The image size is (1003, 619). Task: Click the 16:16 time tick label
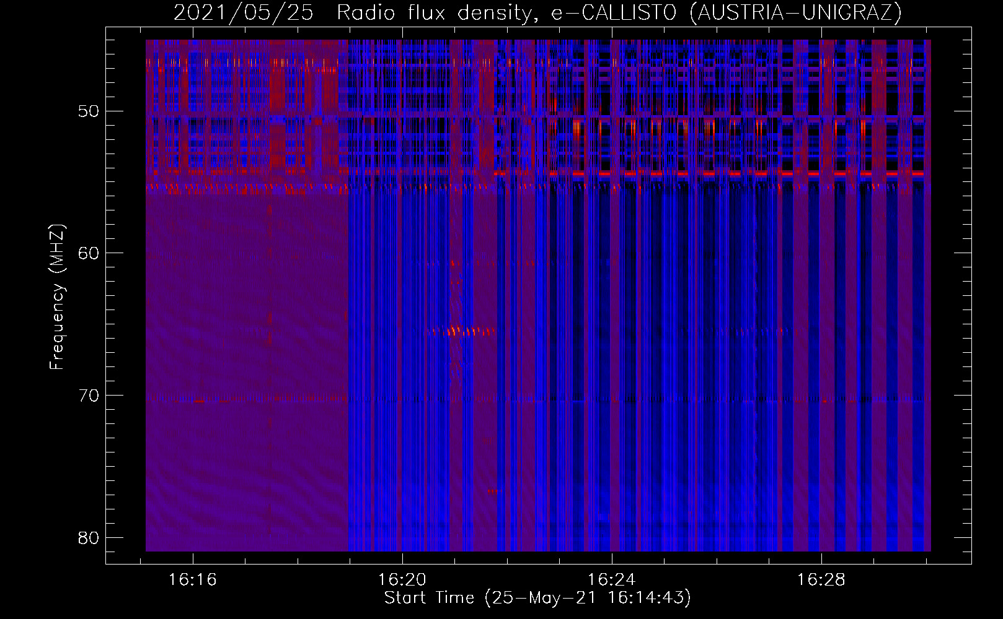pos(193,580)
